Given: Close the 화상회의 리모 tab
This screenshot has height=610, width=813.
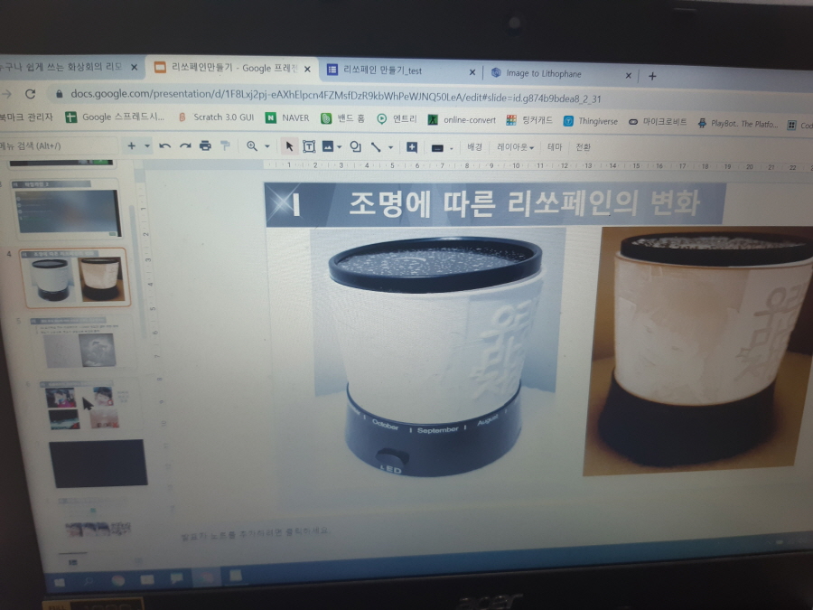Looking at the screenshot, I should tap(135, 68).
